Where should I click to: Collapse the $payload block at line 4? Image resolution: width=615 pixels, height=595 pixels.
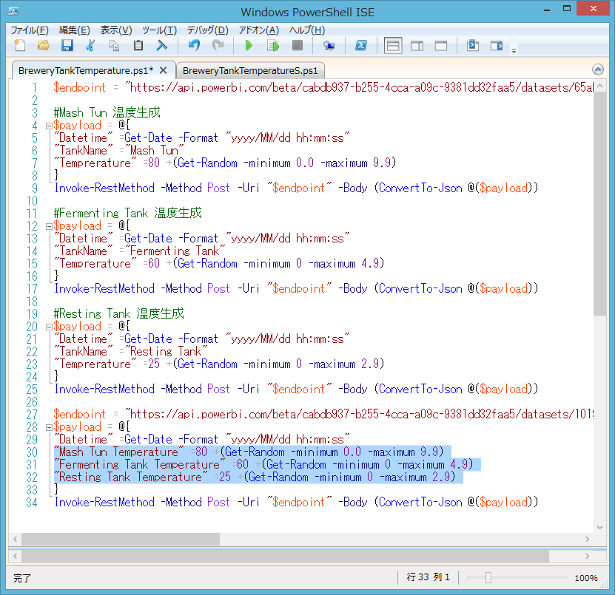[49, 126]
